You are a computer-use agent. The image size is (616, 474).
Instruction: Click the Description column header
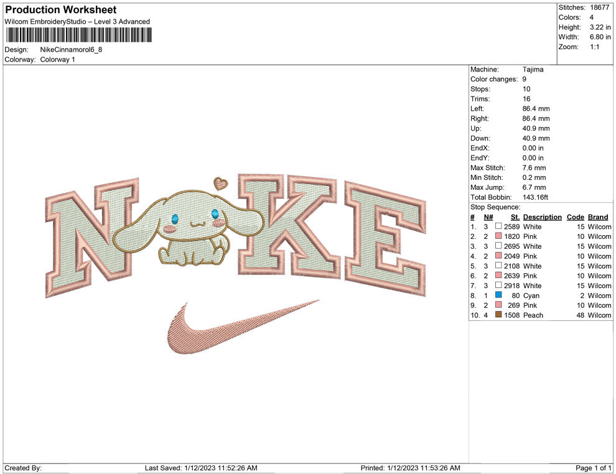point(542,217)
